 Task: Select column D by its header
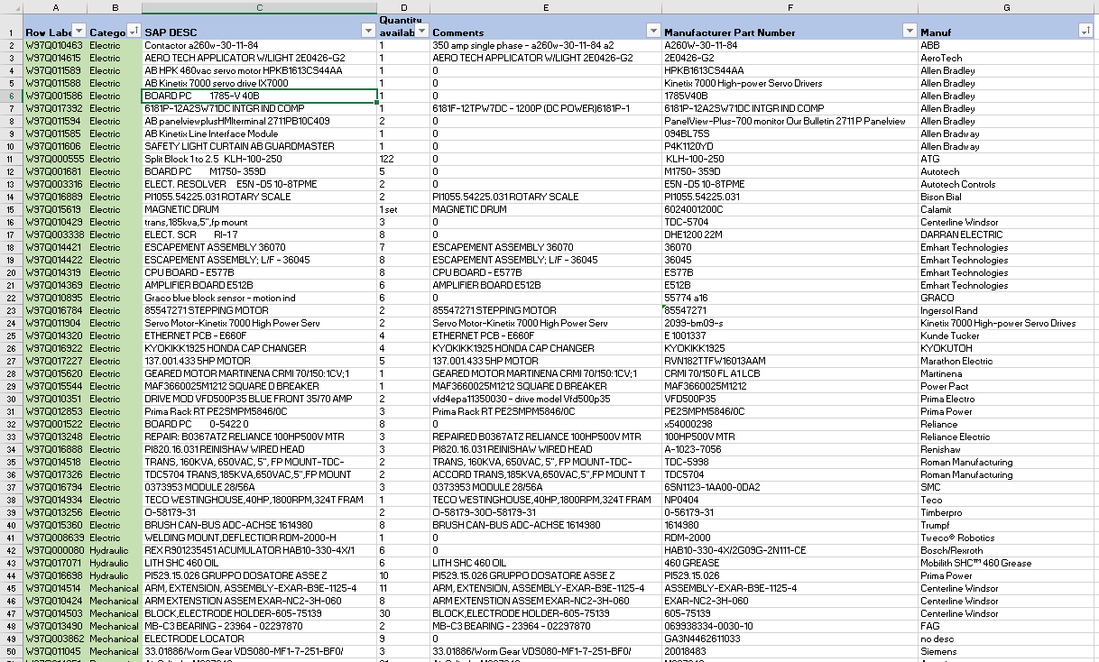[x=403, y=7]
